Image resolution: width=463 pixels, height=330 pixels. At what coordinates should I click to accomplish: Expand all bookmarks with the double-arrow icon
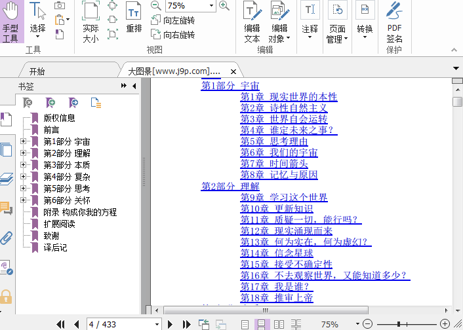[124, 86]
